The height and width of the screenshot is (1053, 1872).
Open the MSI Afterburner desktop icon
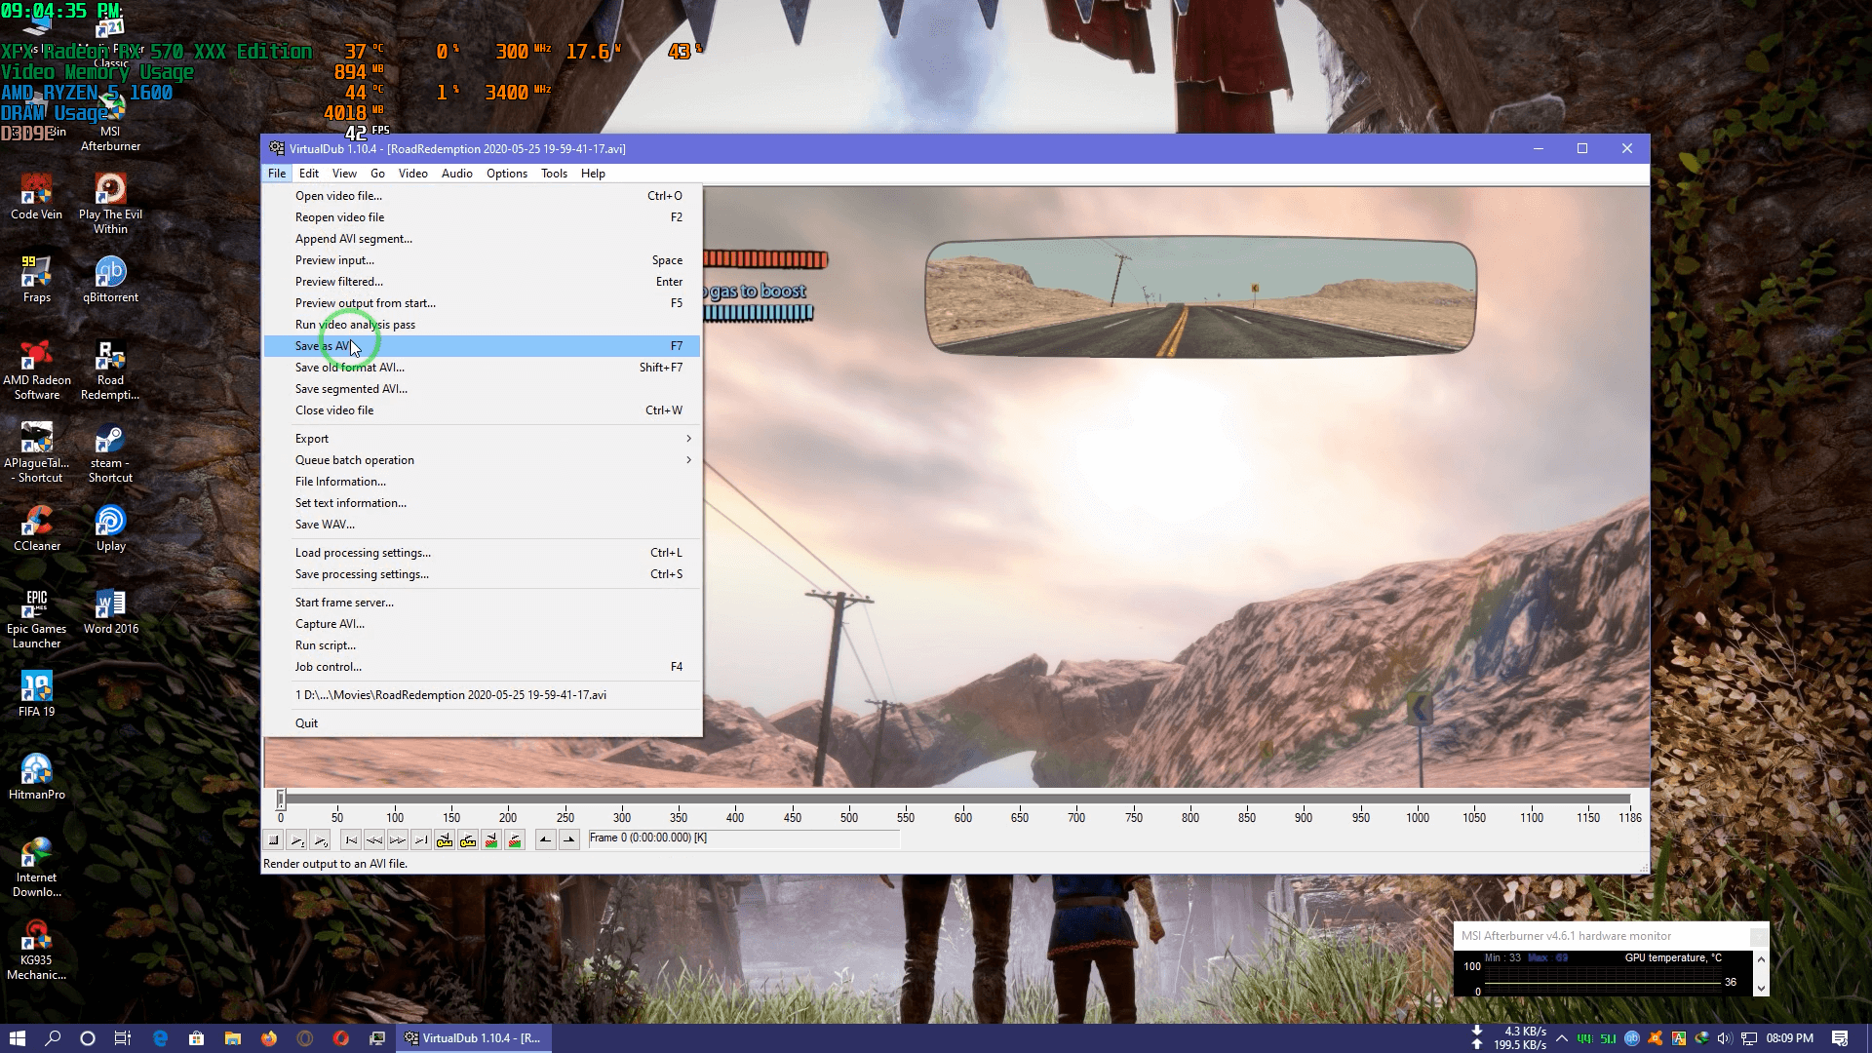click(110, 124)
